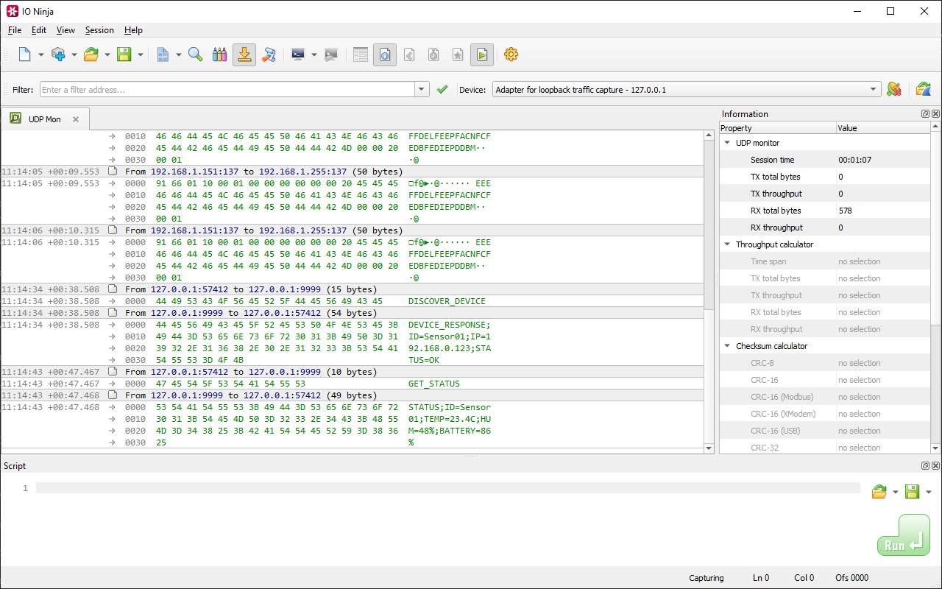Select the RX total bytes value 578

(845, 211)
